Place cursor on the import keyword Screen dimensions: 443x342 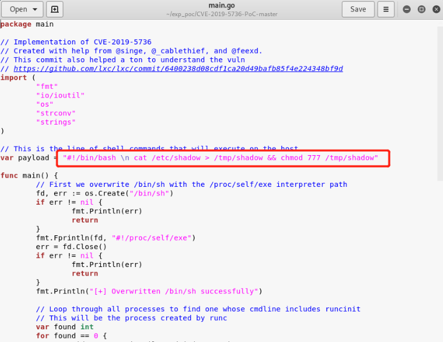(14, 78)
